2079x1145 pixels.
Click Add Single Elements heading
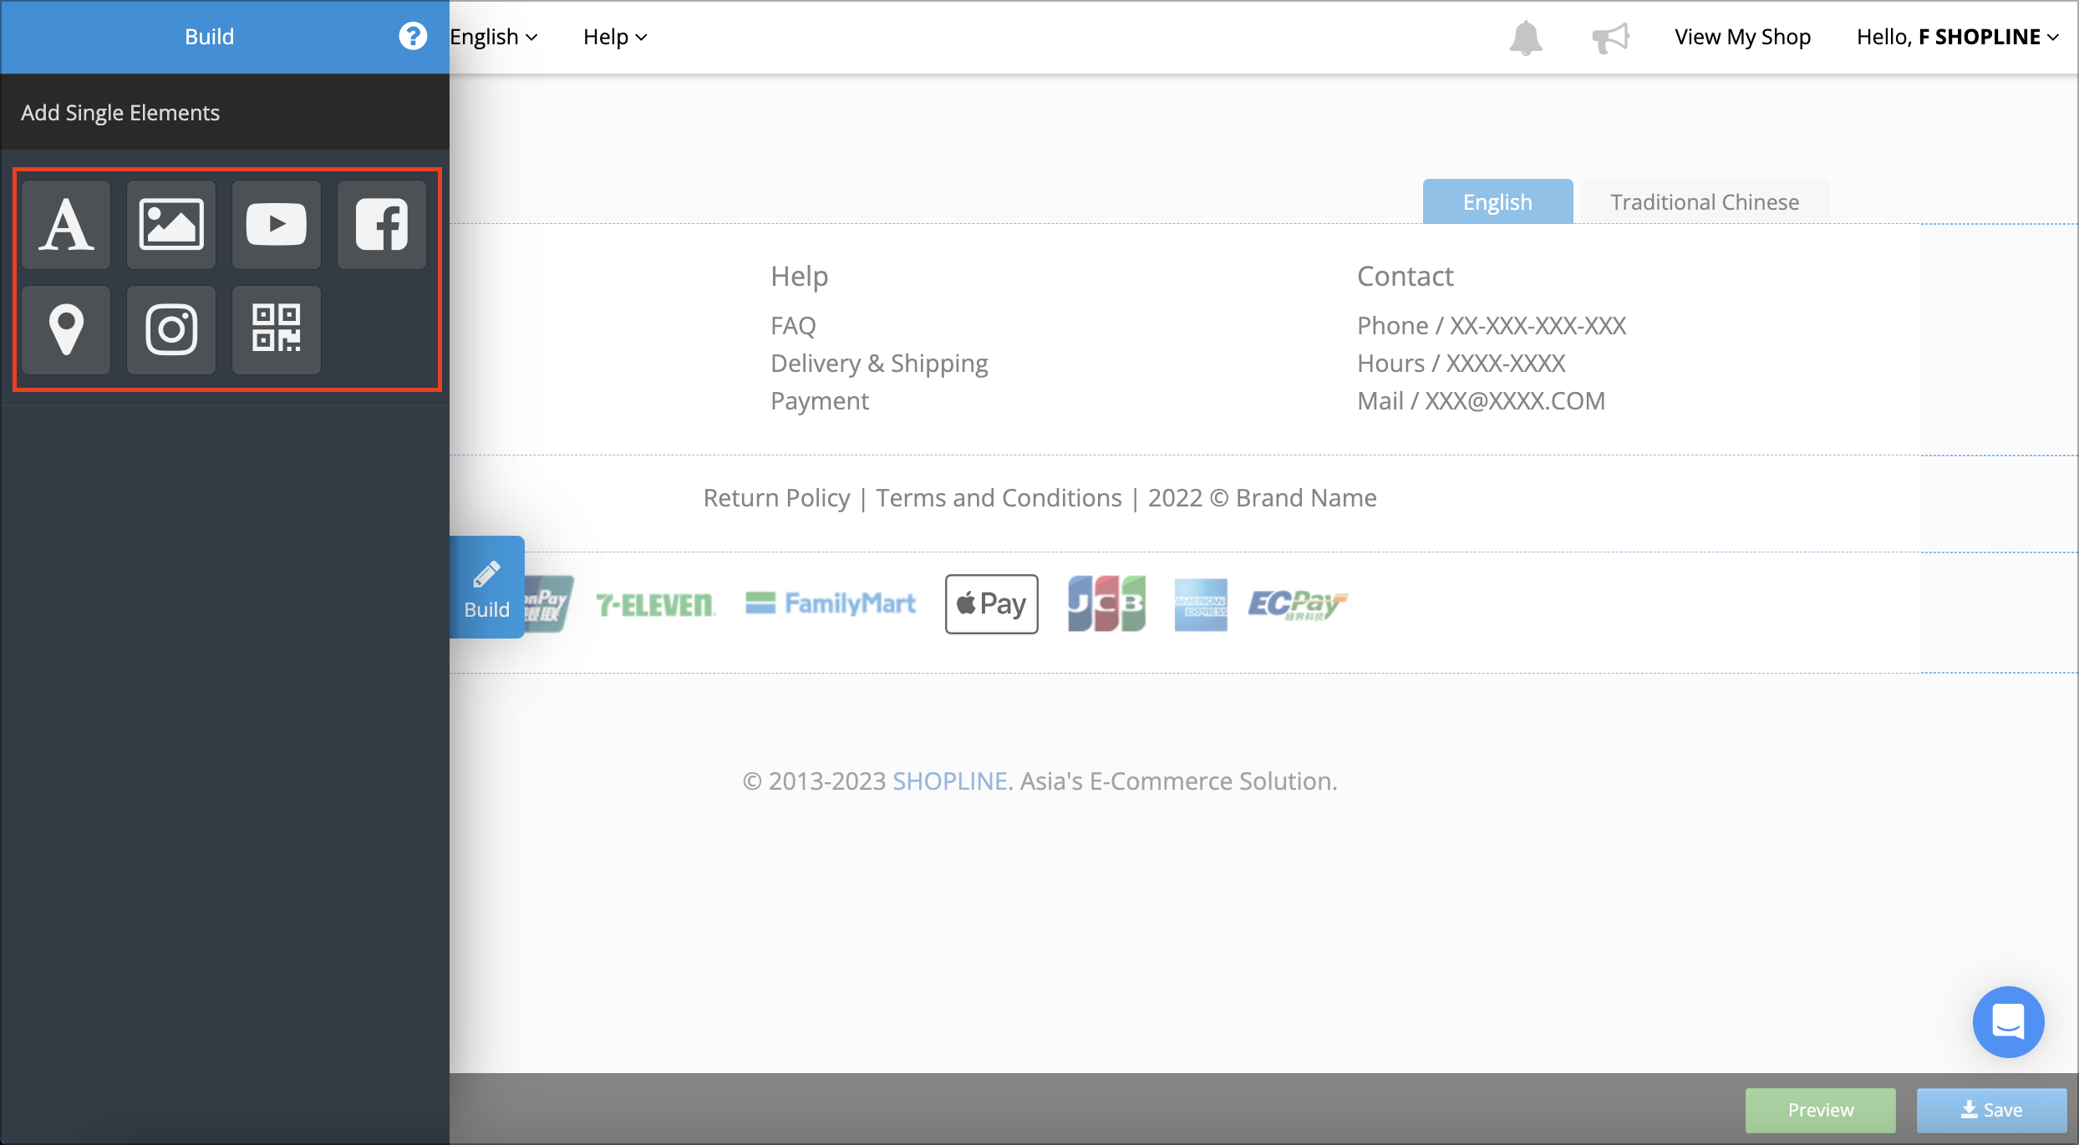120,112
